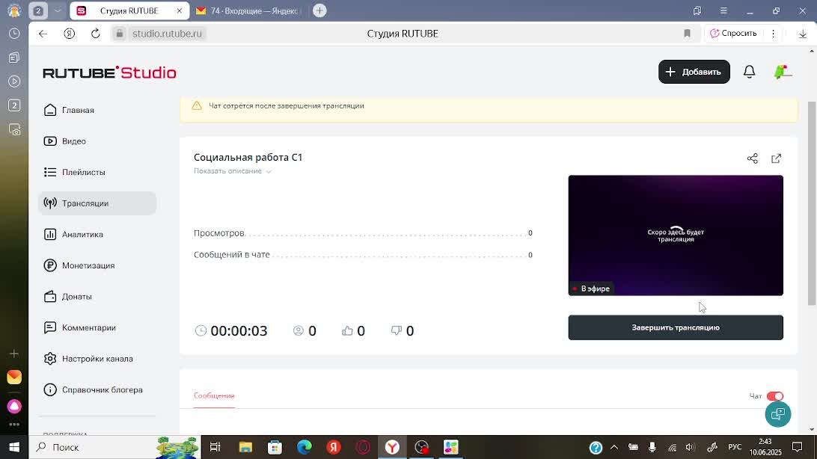
Task: Open a new browser tab with the plus button
Action: tap(319, 10)
